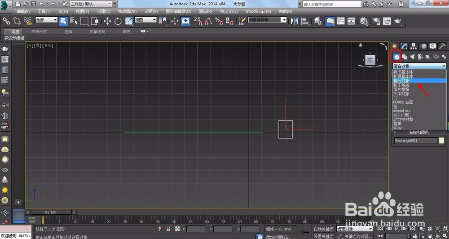Switch to the 对象绘制 ribbon tab

(x=97, y=31)
